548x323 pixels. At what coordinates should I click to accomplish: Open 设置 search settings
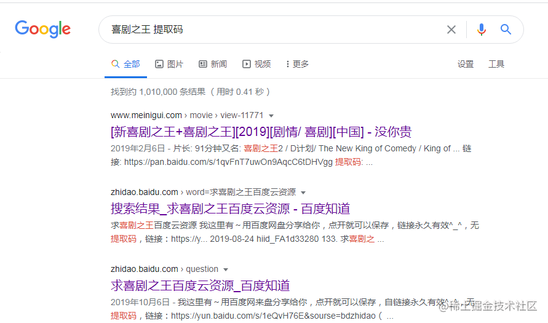[466, 64]
